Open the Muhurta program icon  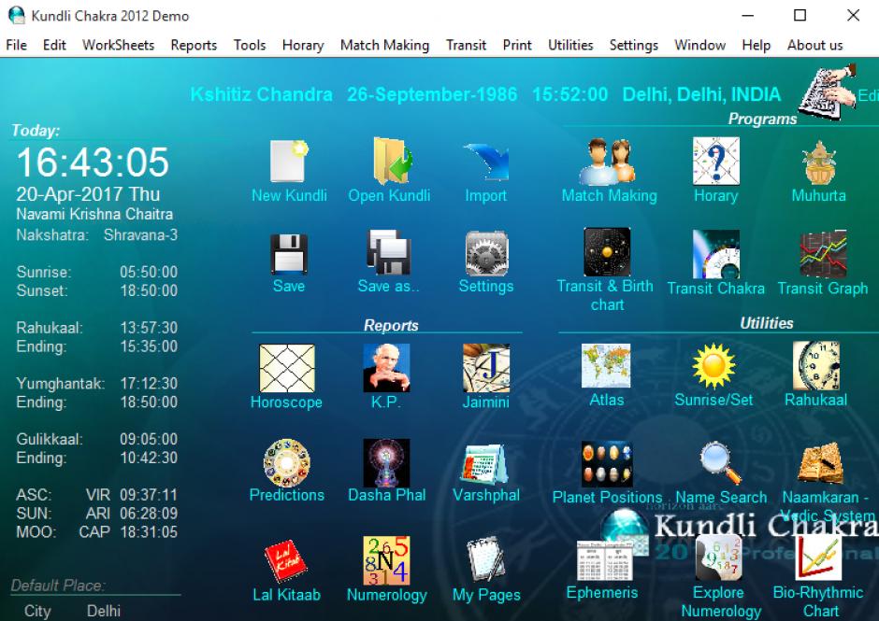(x=819, y=162)
